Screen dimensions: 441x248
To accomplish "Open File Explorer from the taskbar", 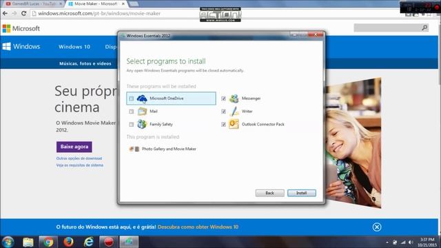I will 28,242.
